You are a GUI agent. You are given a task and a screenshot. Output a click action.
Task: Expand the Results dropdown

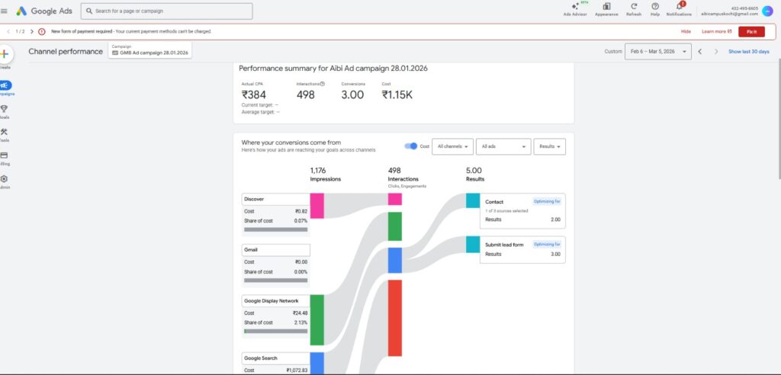(549, 146)
